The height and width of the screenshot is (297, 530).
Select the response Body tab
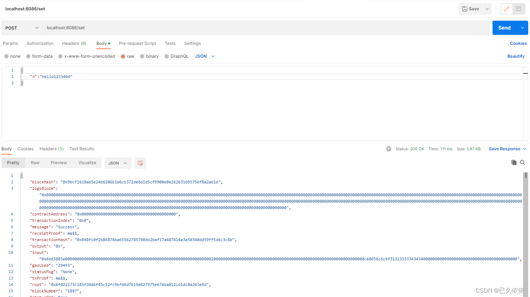tap(6, 149)
